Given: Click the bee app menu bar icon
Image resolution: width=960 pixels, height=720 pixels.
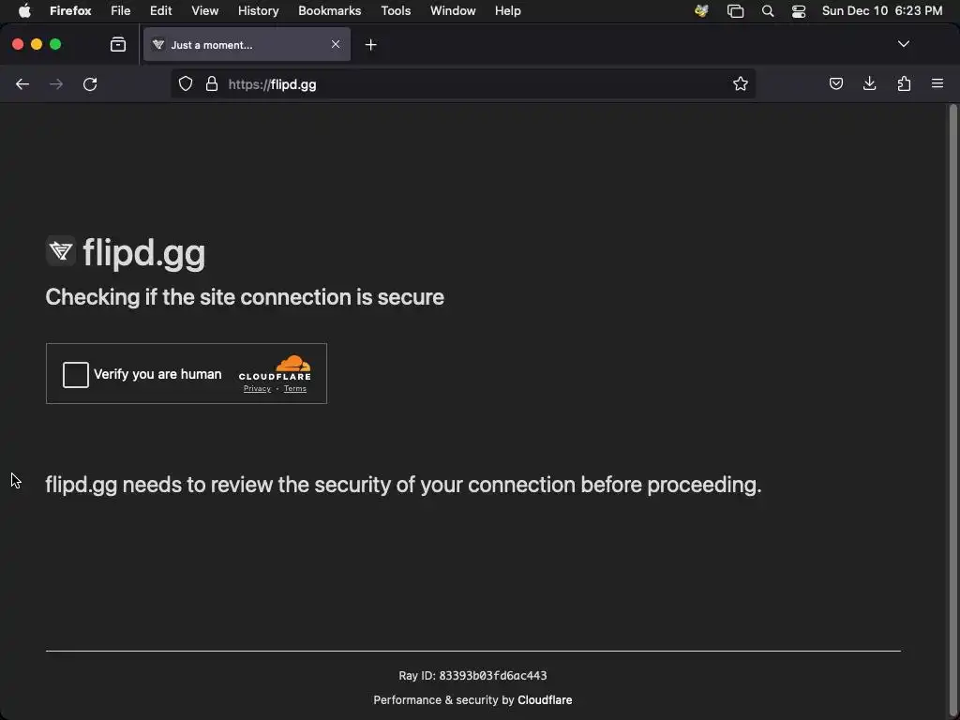Looking at the screenshot, I should [701, 11].
